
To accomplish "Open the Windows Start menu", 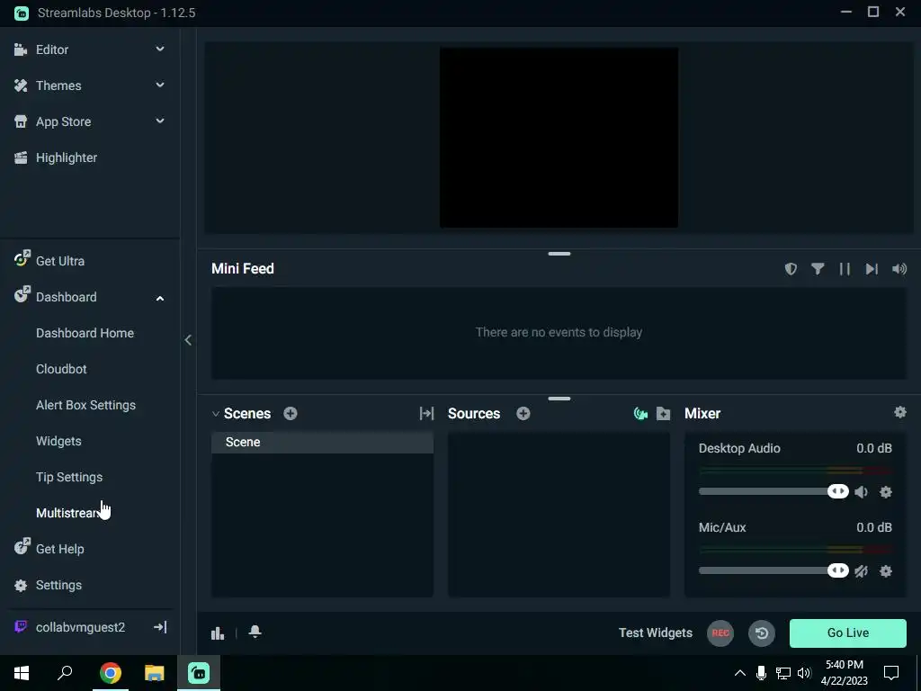I will click(22, 673).
